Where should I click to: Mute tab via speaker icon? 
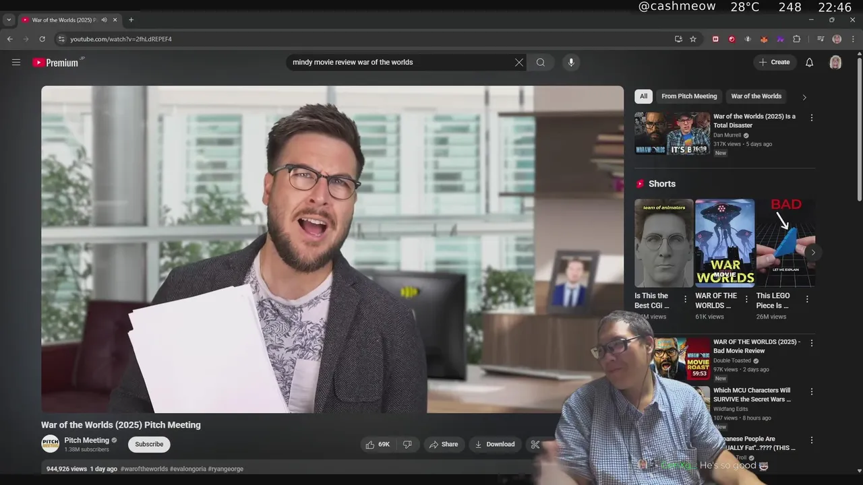click(104, 20)
